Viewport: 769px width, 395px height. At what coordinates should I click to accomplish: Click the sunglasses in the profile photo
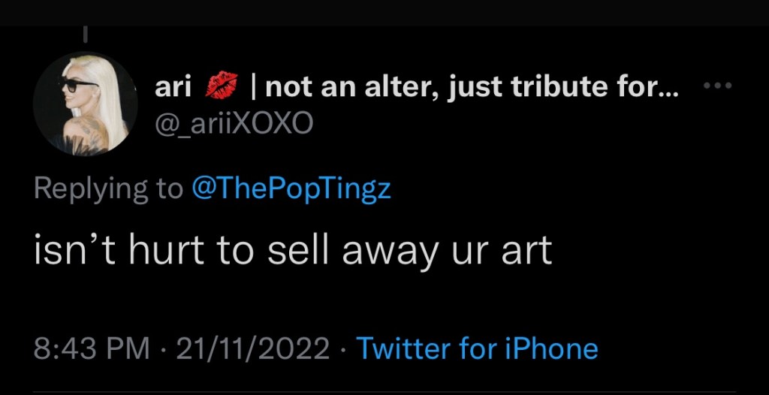[78, 86]
